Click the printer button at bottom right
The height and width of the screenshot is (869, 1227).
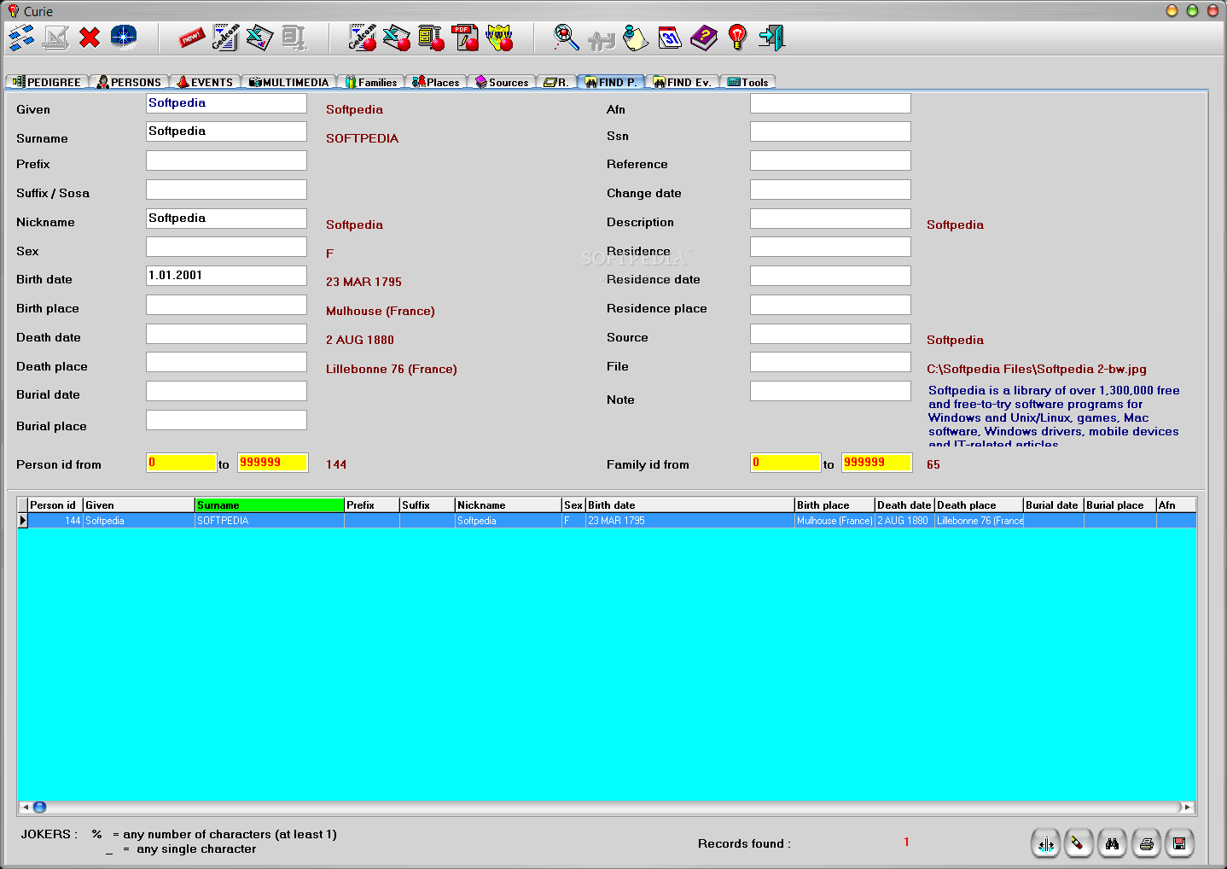click(1146, 843)
